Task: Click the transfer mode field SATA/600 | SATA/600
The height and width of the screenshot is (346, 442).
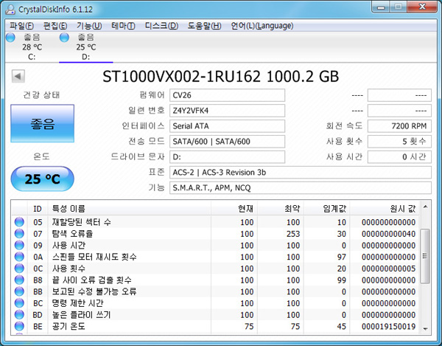Action: (227, 142)
